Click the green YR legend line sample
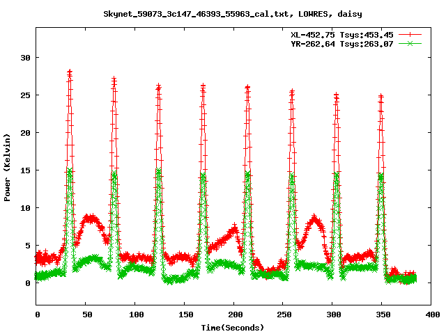The width and height of the screenshot is (446, 334). pos(410,43)
